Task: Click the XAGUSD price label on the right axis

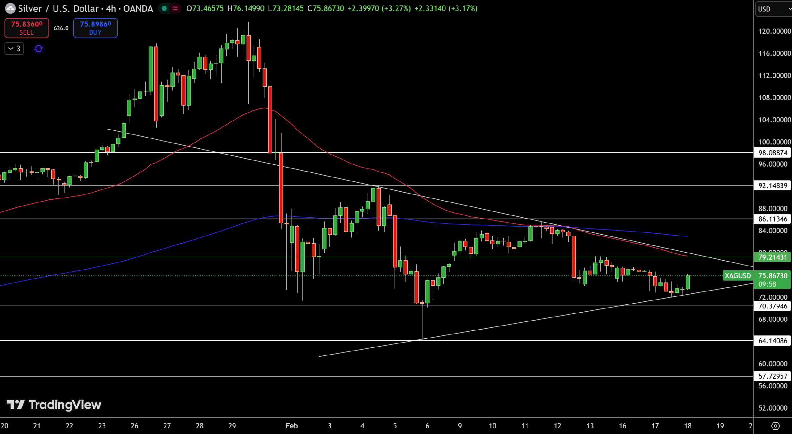Action: point(738,276)
